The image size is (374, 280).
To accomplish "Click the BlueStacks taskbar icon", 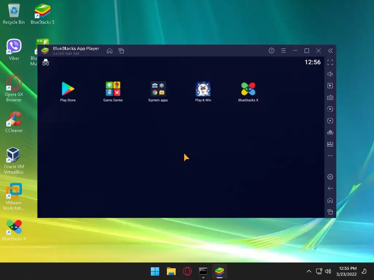I will [x=220, y=271].
